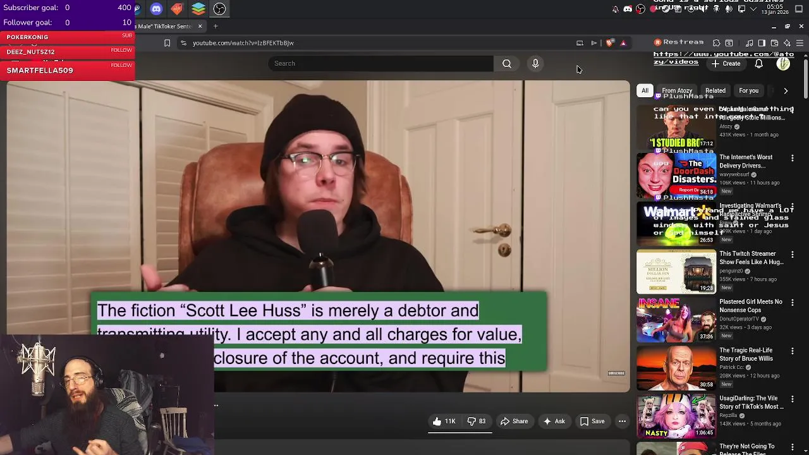Image resolution: width=809 pixels, height=455 pixels.
Task: Click the Discord taskbar icon
Action: pyautogui.click(x=156, y=9)
